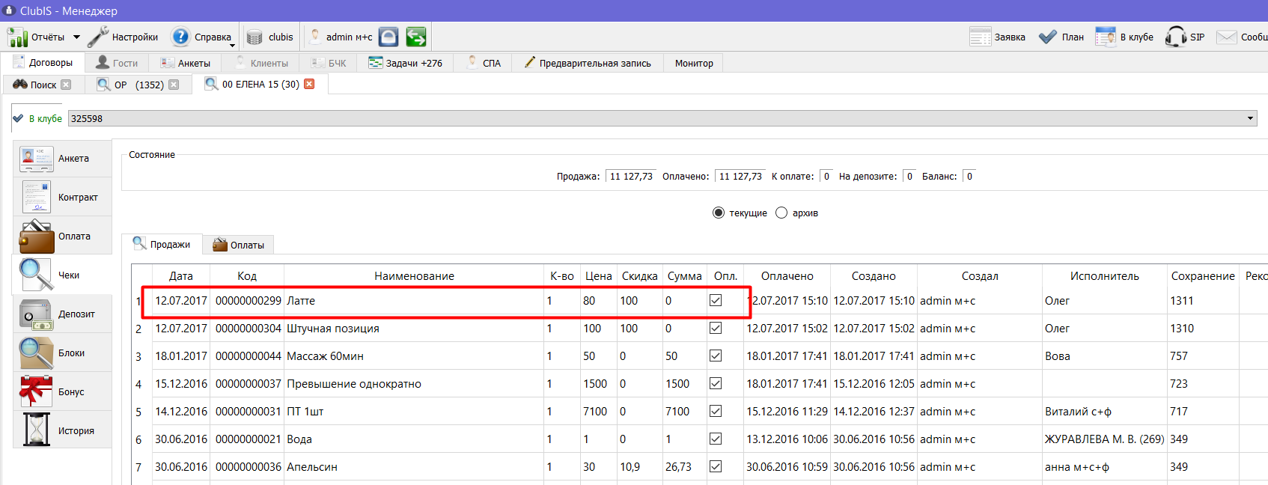The image size is (1268, 485).
Task: Open the Депозит safe icon
Action: click(x=37, y=314)
